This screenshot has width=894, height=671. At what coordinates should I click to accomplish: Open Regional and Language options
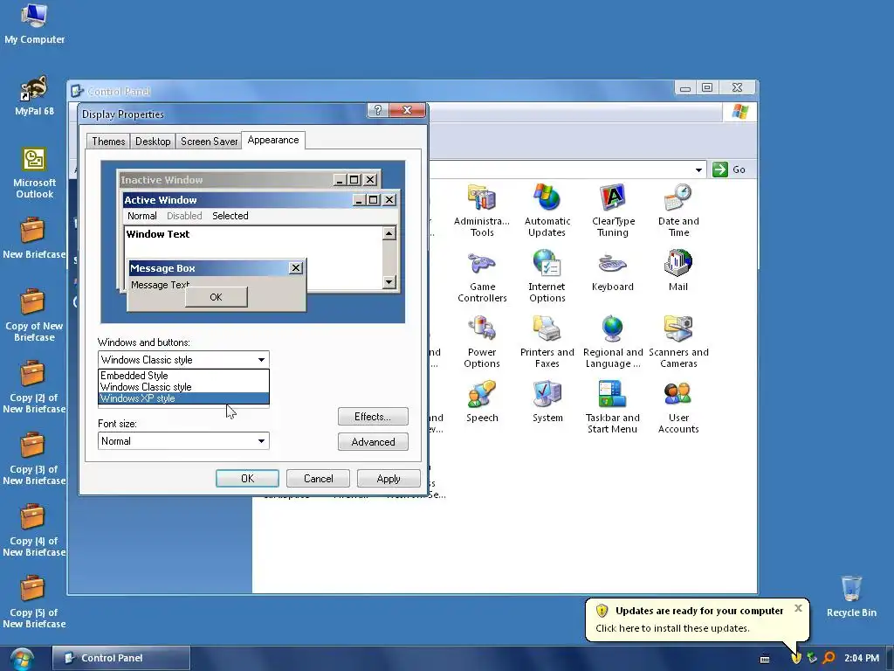pyautogui.click(x=613, y=342)
